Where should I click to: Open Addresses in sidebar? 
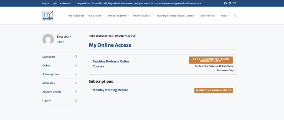pos(49,83)
